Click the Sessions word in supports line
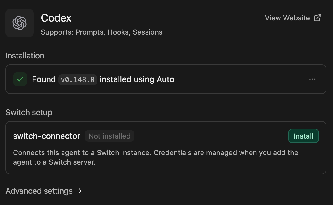Viewport: 333px width, 205px height. point(148,32)
